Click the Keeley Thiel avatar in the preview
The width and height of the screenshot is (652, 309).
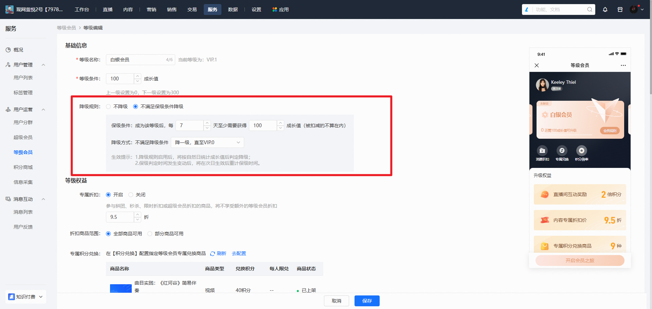click(542, 85)
